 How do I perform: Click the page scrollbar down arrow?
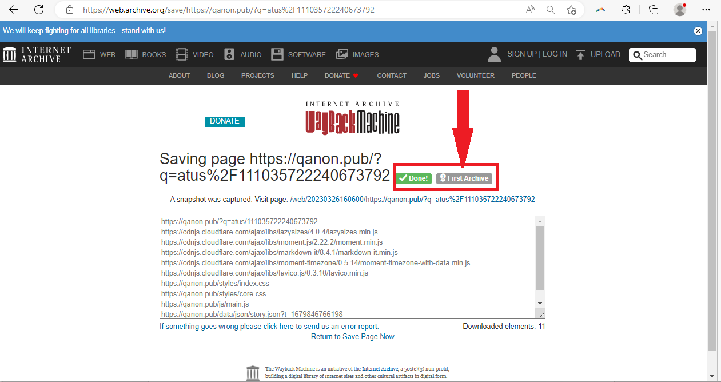coord(712,377)
